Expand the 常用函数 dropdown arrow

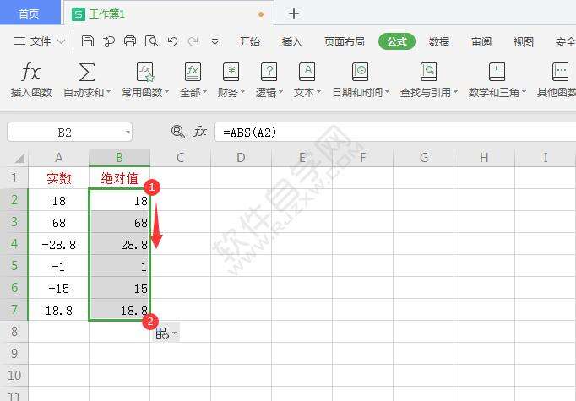coord(166,92)
